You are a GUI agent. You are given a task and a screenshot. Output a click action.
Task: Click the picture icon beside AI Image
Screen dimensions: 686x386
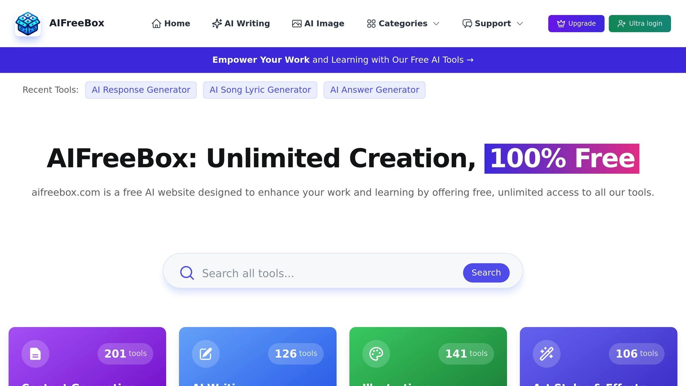click(x=297, y=23)
